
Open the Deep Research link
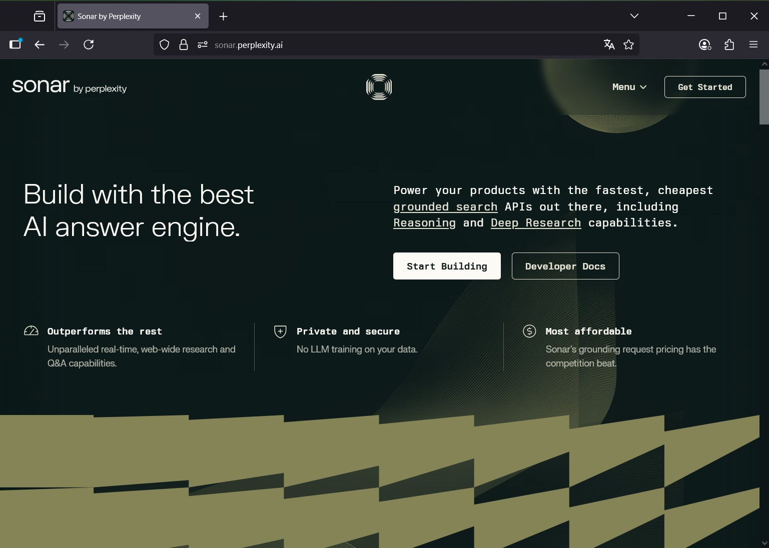[536, 222]
